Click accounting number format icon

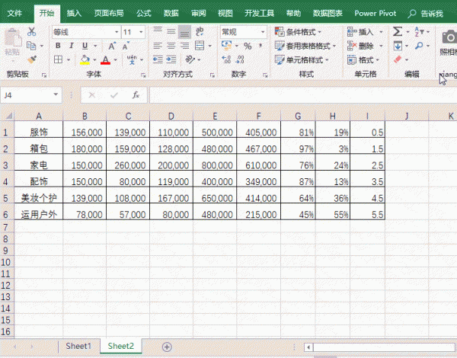point(226,45)
